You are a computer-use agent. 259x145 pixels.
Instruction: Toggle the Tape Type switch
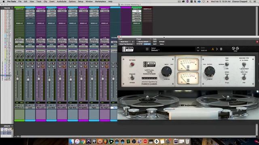pyautogui.click(x=244, y=78)
